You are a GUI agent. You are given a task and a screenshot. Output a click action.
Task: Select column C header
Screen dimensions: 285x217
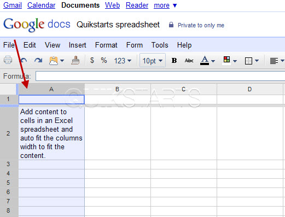click(184, 89)
